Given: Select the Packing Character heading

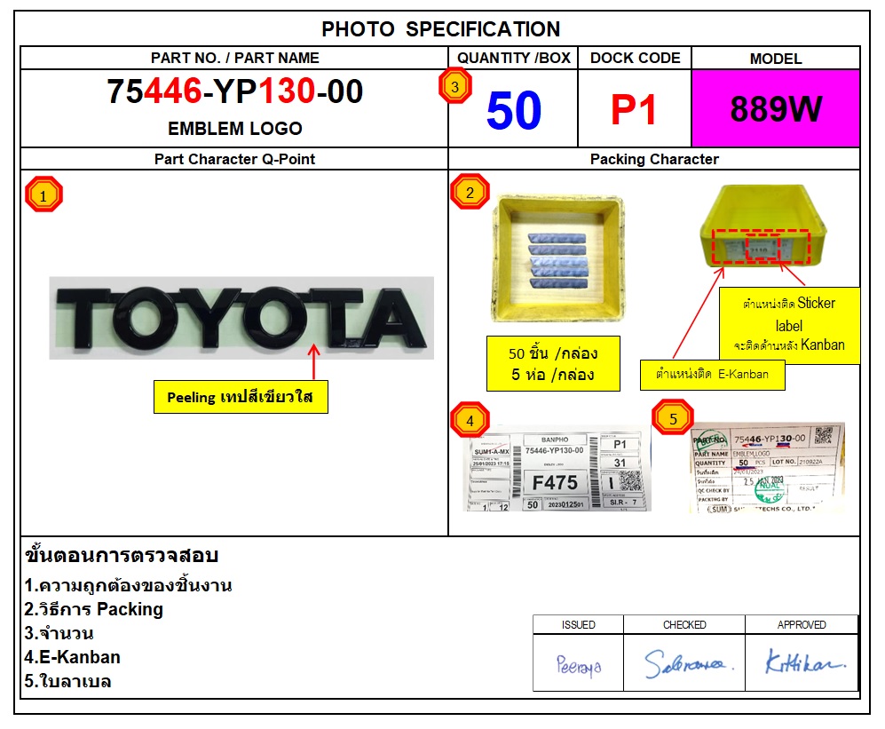Looking at the screenshot, I should 654,159.
